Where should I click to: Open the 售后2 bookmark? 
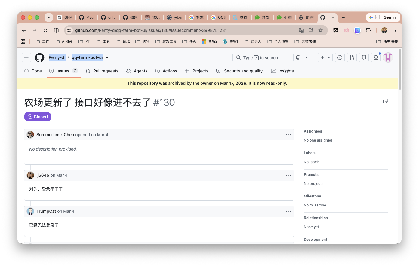point(209,41)
